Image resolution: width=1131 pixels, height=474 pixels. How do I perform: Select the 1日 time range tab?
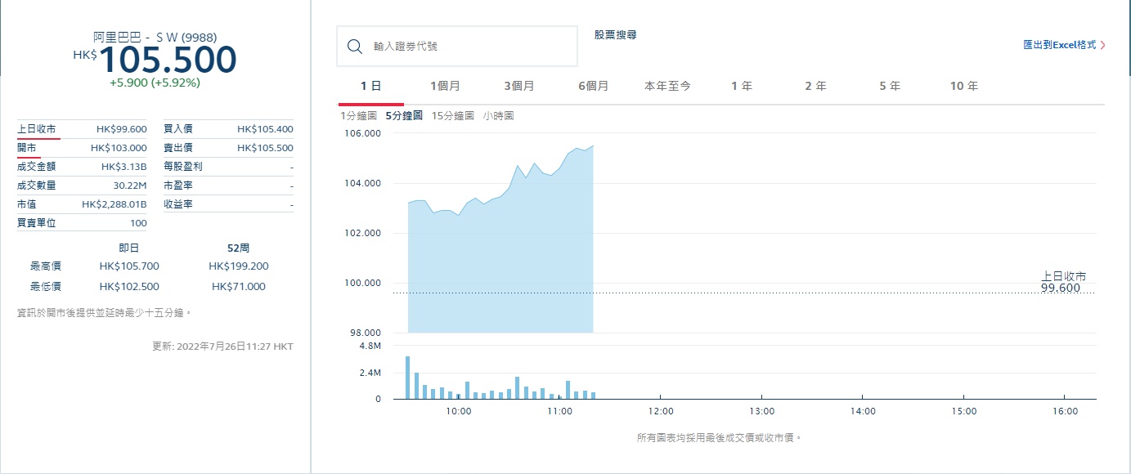pyautogui.click(x=370, y=86)
